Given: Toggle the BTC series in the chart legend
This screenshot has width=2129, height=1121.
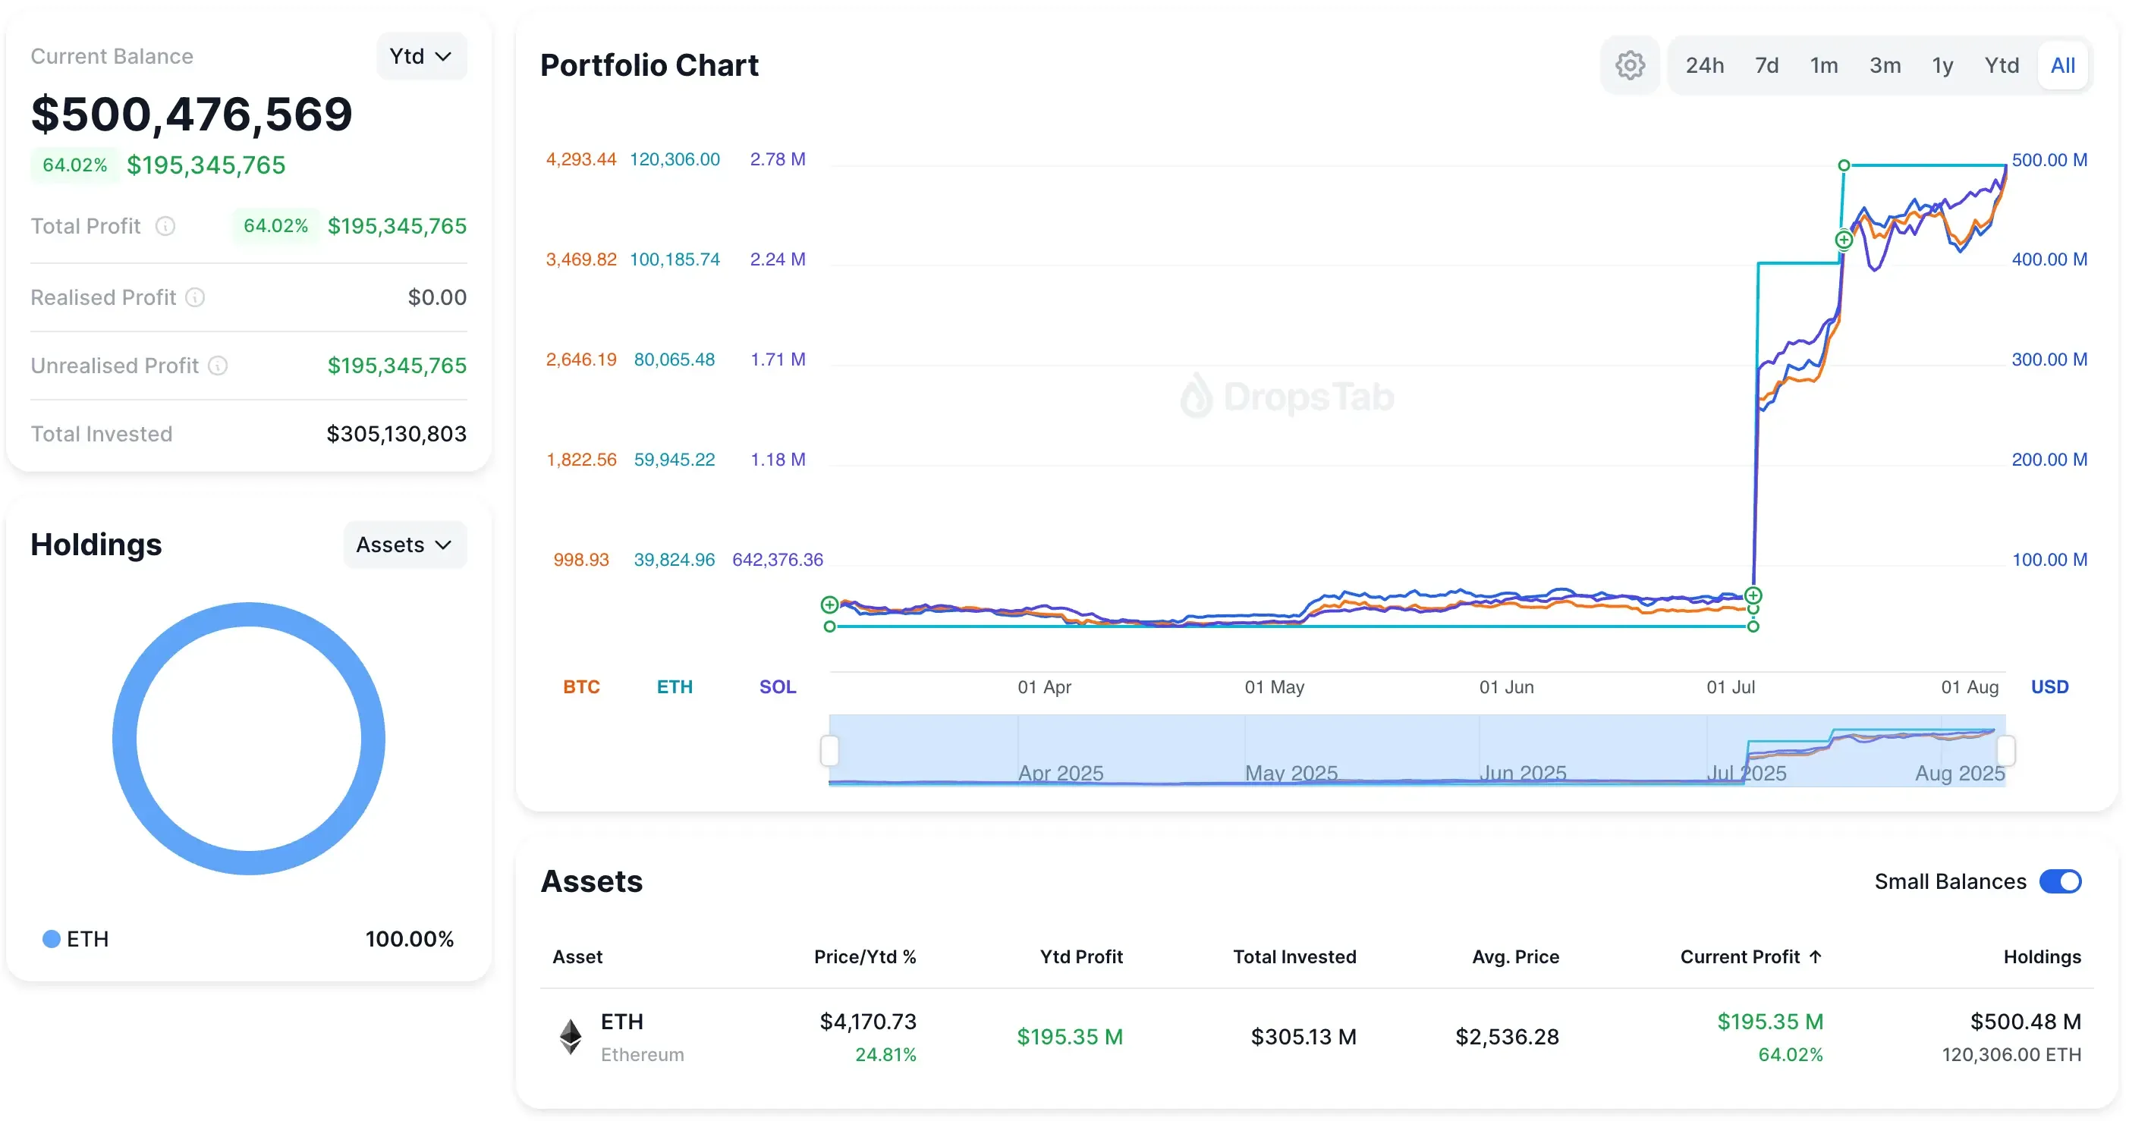Looking at the screenshot, I should 582,686.
